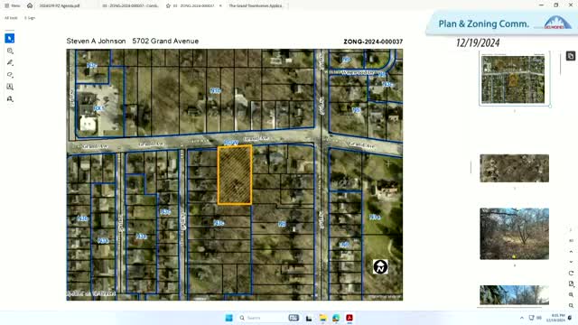Zoom out using the bottom magnifier icon

(x=571, y=305)
